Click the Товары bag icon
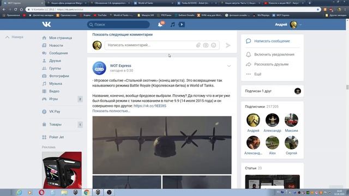The height and width of the screenshot is (196, 349). click(x=44, y=124)
